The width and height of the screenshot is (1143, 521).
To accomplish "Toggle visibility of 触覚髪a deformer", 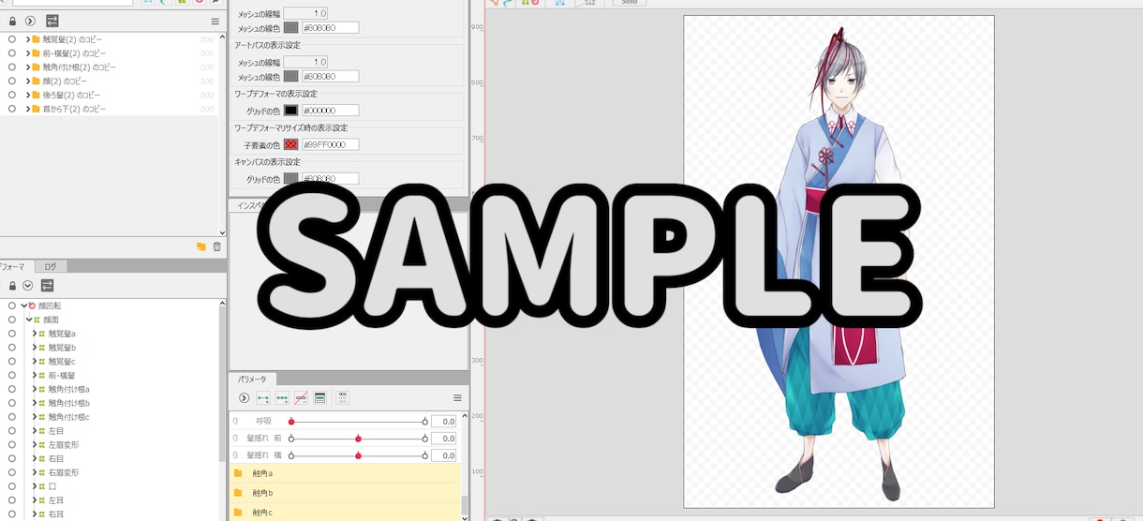I will pyautogui.click(x=11, y=333).
